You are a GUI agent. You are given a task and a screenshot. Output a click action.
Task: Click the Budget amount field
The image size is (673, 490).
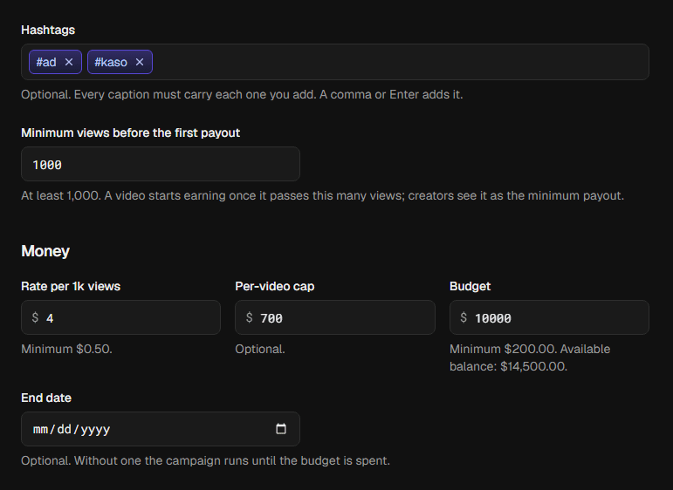point(549,317)
